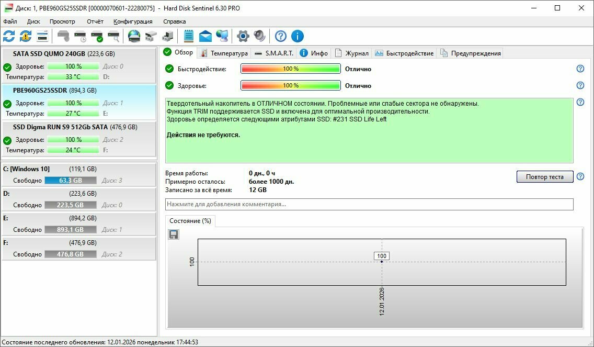Click the "Действия не требуются." text

(x=203, y=135)
